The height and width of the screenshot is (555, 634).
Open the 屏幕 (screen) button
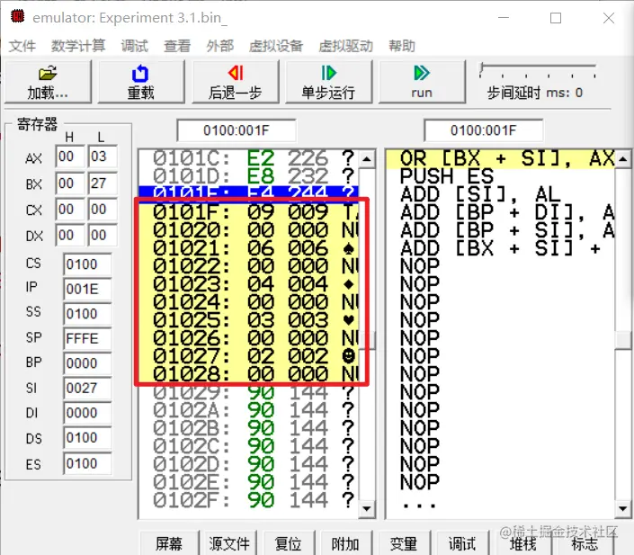coord(169,543)
